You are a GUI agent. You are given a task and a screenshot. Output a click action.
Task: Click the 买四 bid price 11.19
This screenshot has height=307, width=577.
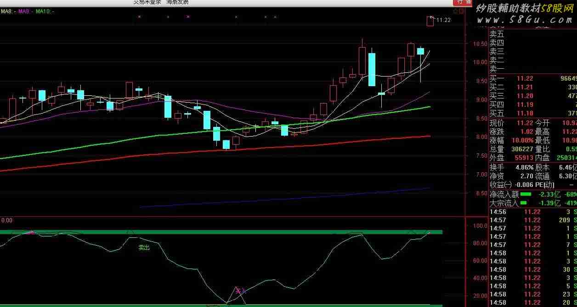point(525,105)
